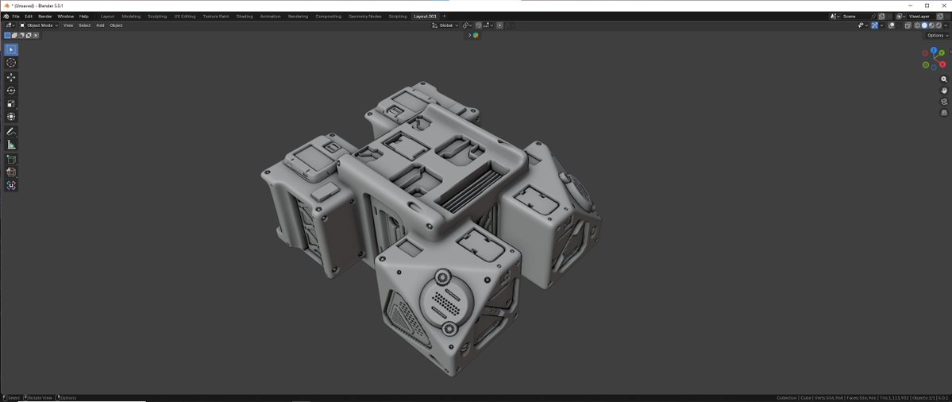The image size is (952, 402).
Task: Open the gizmo settings dropdown arrow
Action: [x=881, y=25]
